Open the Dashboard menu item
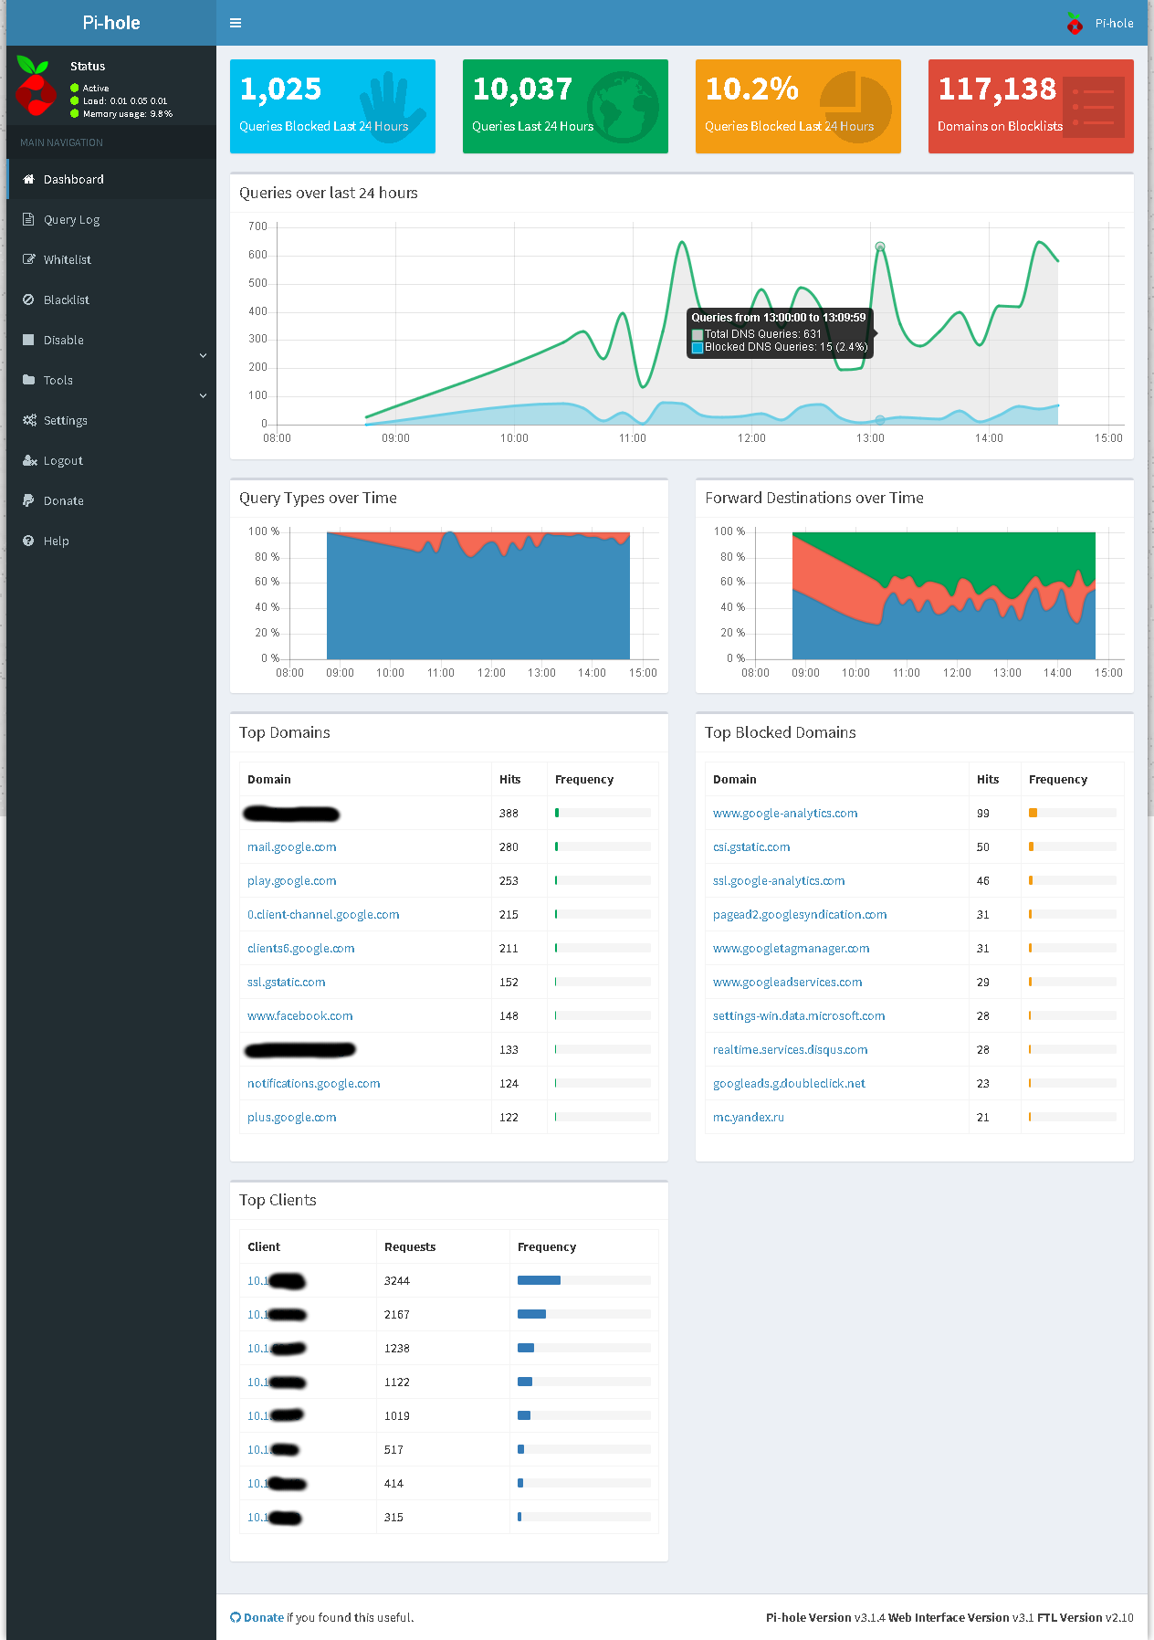The width and height of the screenshot is (1154, 1640). coord(111,179)
